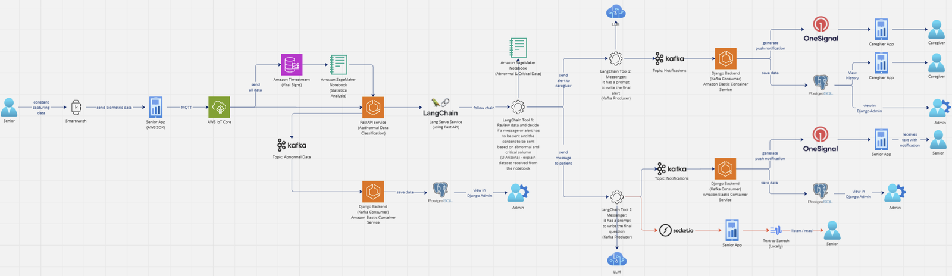Select the Senior App (AWS SDK) icon
952x276 pixels.
[156, 107]
